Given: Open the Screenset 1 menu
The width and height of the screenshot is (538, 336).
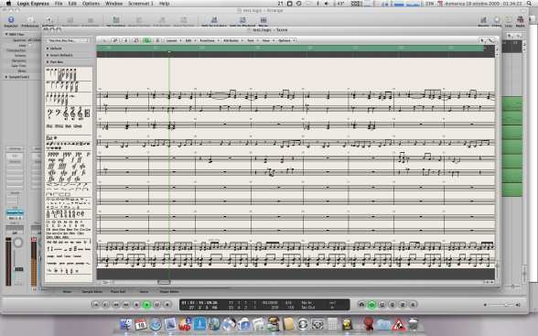Looking at the screenshot, I should [141, 4].
